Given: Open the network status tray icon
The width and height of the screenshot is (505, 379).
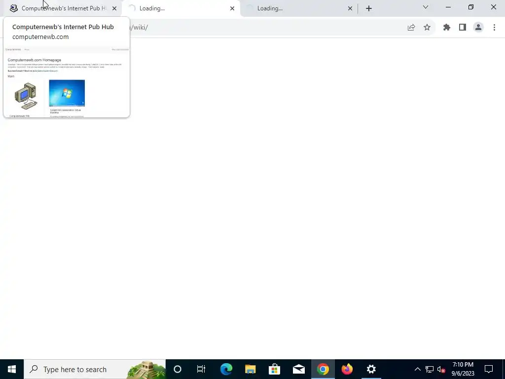Looking at the screenshot, I should [x=430, y=369].
